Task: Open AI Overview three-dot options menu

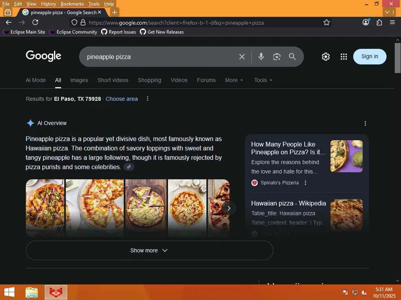Action: point(365,123)
